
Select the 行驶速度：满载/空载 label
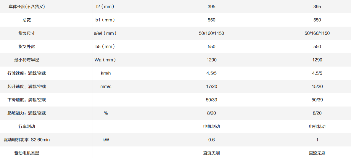tap(27, 73)
